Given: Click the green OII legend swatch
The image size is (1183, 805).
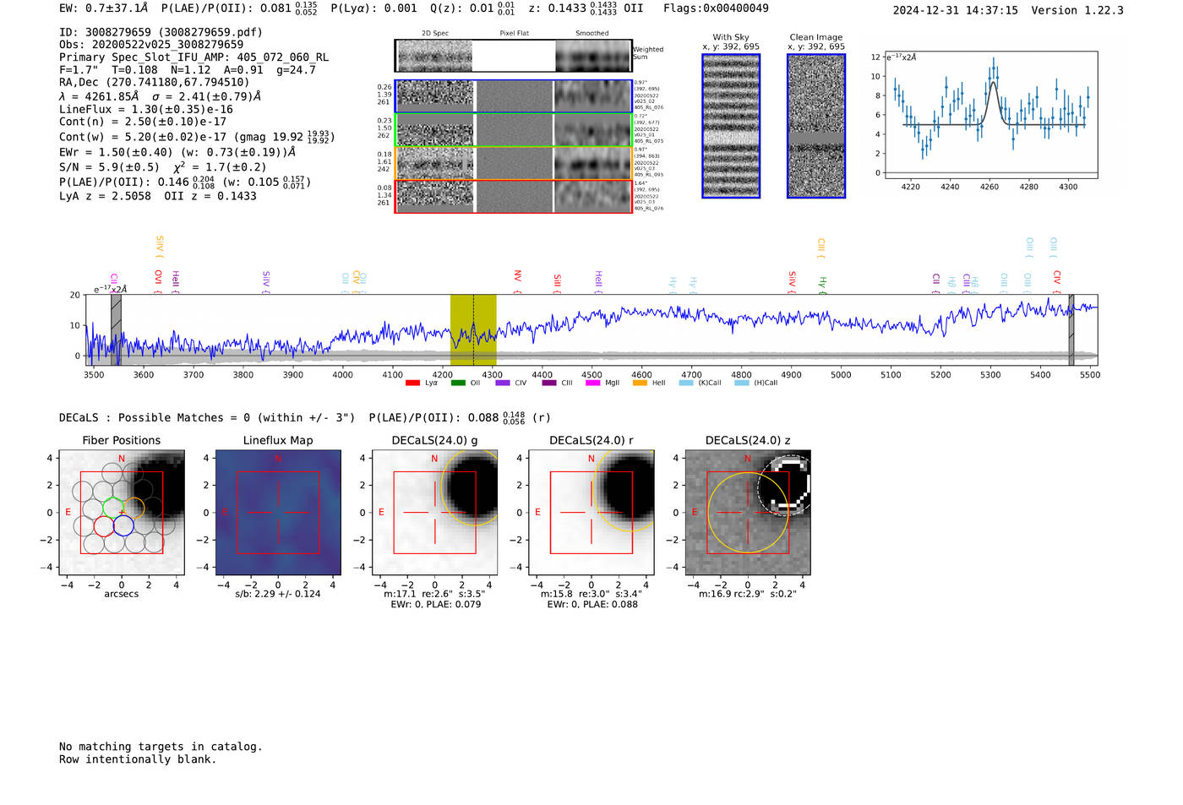Looking at the screenshot, I should (x=458, y=383).
